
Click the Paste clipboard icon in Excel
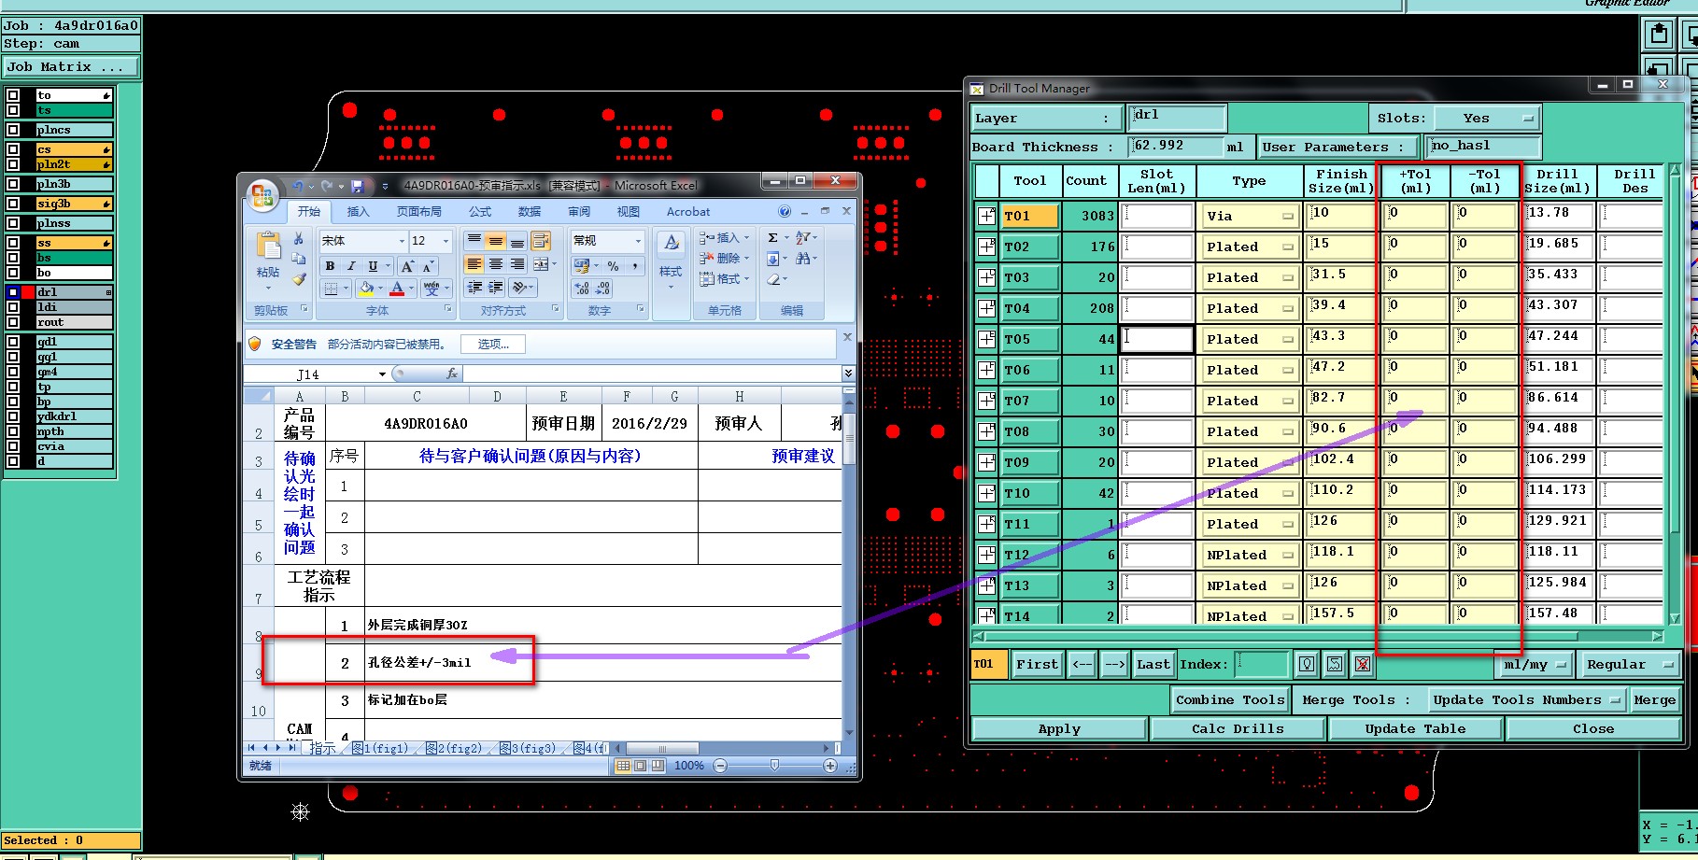(x=268, y=247)
